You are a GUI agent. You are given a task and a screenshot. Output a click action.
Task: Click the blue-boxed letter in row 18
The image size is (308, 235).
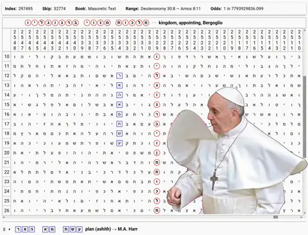tap(119, 134)
